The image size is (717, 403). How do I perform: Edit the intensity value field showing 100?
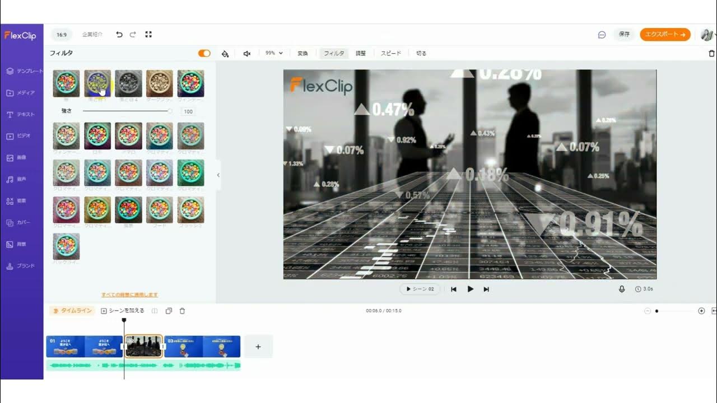[188, 111]
